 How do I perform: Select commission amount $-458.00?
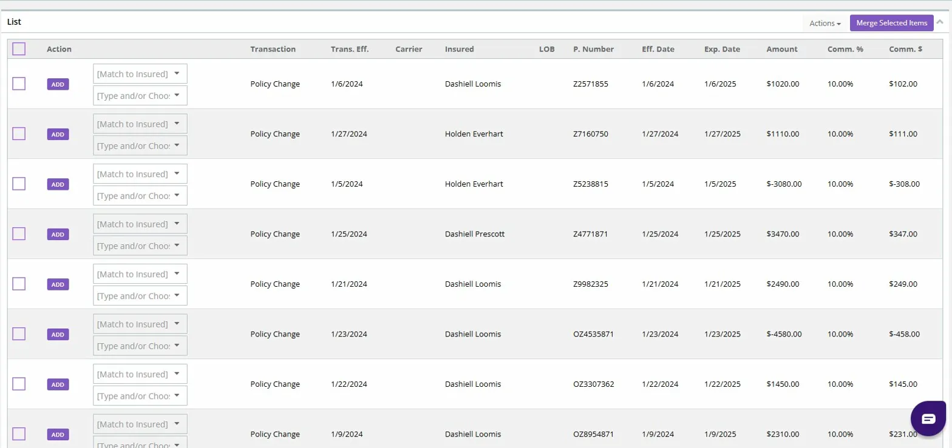point(904,334)
